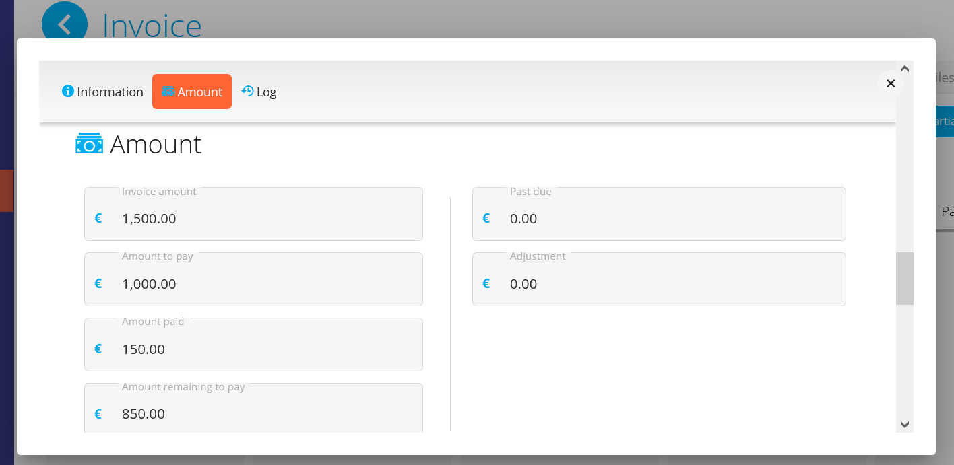954x465 pixels.
Task: Click the Invoice amount field
Action: click(263, 219)
